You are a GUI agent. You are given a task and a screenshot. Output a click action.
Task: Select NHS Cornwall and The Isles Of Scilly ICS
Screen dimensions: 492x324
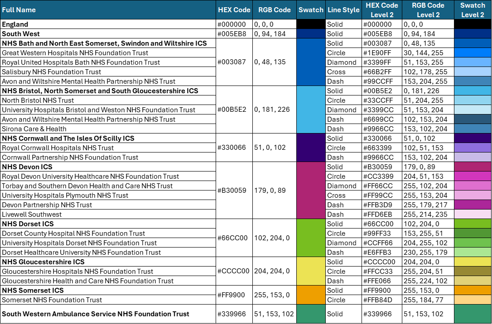108,138
